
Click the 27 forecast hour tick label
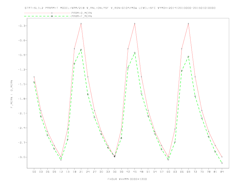[94, 172]
